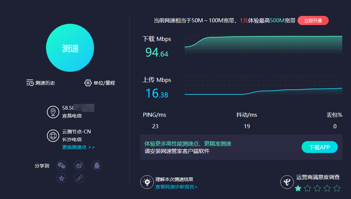Viewport: 351px width, 199px height.
Task: Click the 云测节点-CN node name
Action: click(x=76, y=132)
